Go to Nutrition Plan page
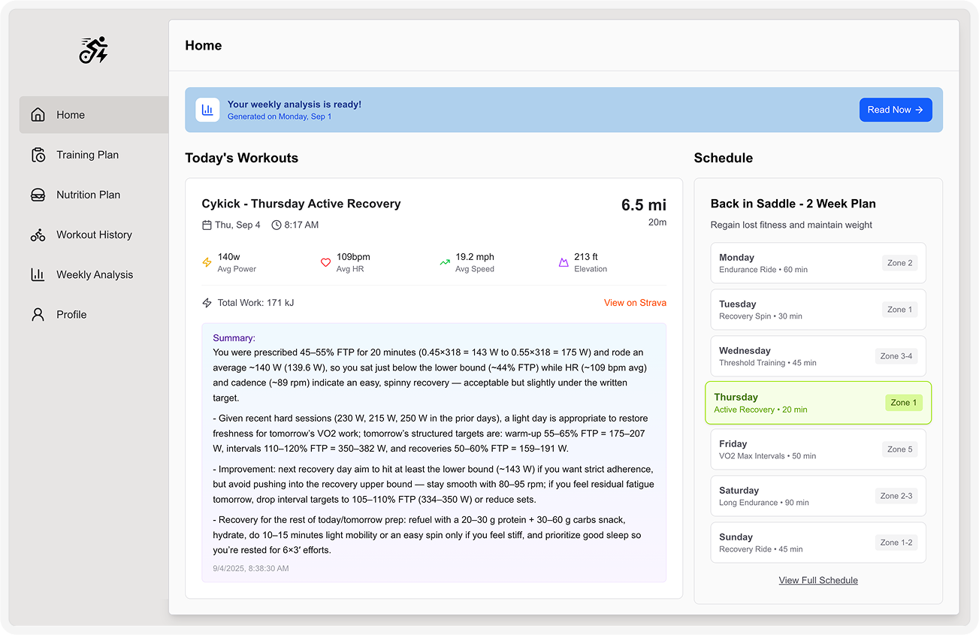The width and height of the screenshot is (979, 635). point(94,195)
